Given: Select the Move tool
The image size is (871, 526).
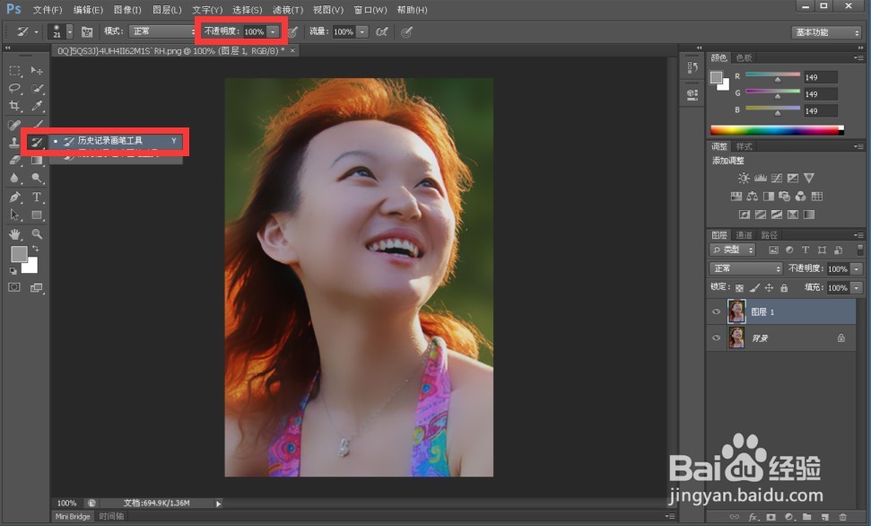Looking at the screenshot, I should point(37,71).
